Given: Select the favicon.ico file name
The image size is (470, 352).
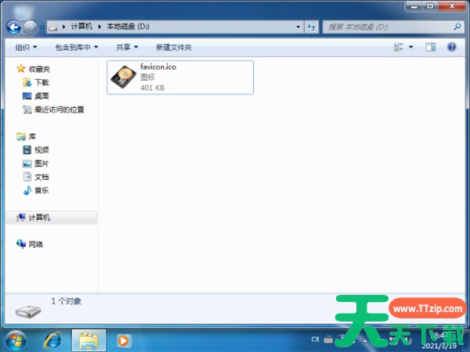Looking at the screenshot, I should pyautogui.click(x=158, y=66).
